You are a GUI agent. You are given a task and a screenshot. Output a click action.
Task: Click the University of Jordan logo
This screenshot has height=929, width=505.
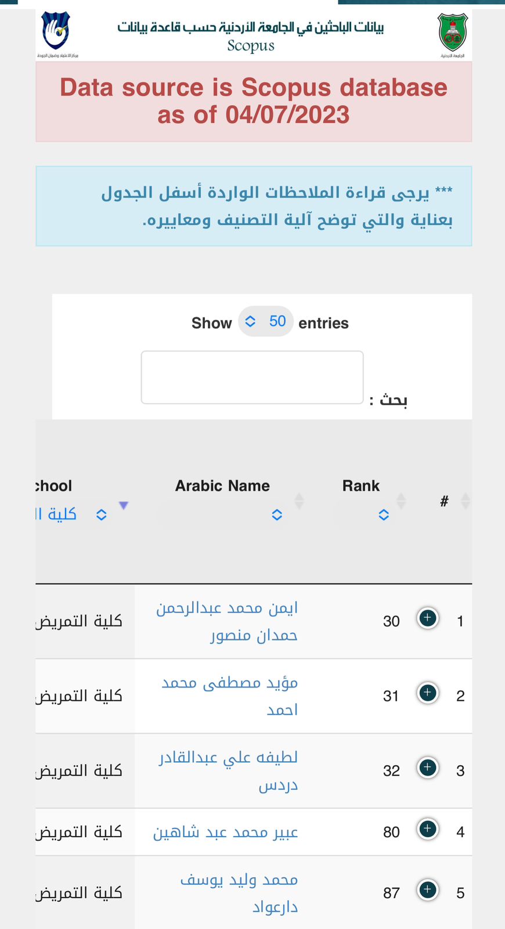(x=453, y=35)
